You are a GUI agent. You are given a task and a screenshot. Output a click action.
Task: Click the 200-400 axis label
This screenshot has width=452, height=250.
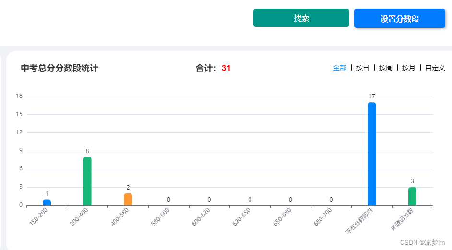tap(79, 217)
